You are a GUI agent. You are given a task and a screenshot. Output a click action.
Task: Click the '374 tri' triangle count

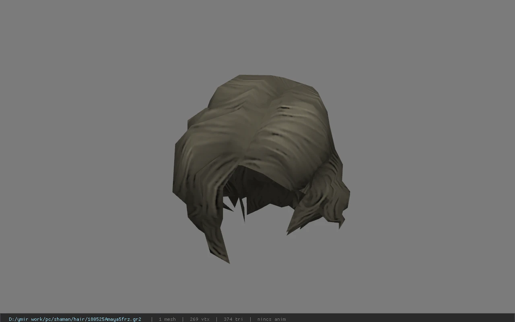233,319
